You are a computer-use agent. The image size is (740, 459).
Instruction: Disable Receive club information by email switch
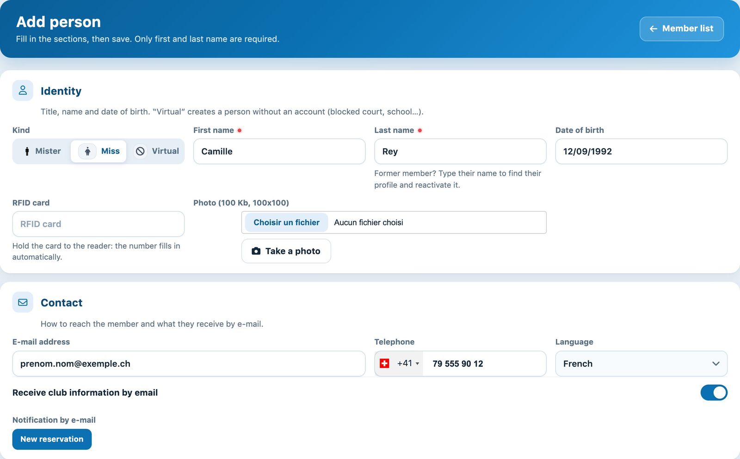[x=714, y=392]
